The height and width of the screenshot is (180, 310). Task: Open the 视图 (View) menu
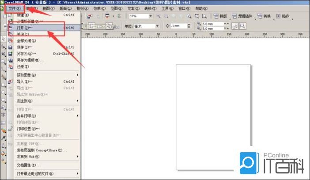[x=49, y=8]
